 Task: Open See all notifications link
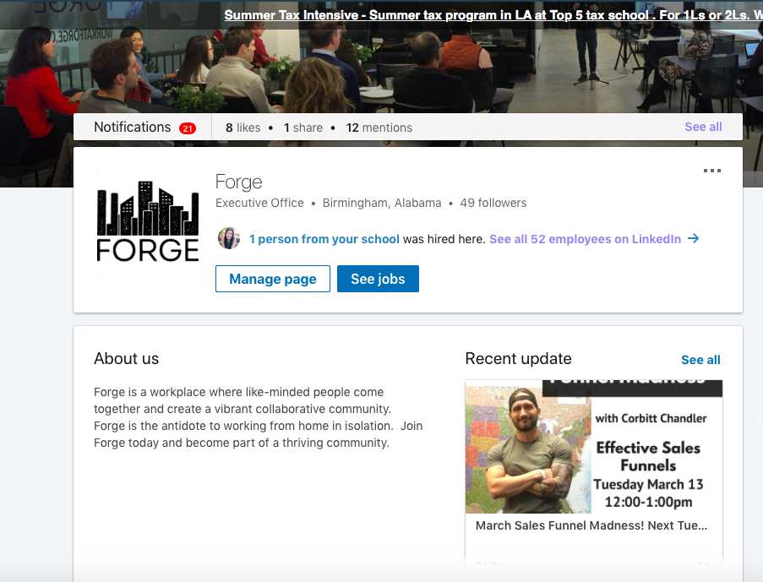tap(703, 127)
